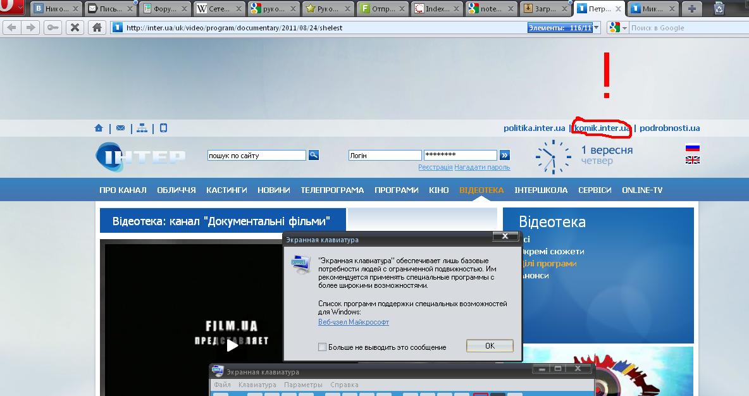The image size is (749, 396).
Task: Open Файл menu in Экранная клавиатура window
Action: [x=222, y=385]
